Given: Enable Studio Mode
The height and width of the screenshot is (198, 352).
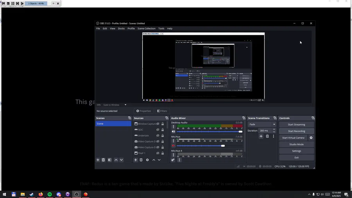Looking at the screenshot, I should click(296, 144).
